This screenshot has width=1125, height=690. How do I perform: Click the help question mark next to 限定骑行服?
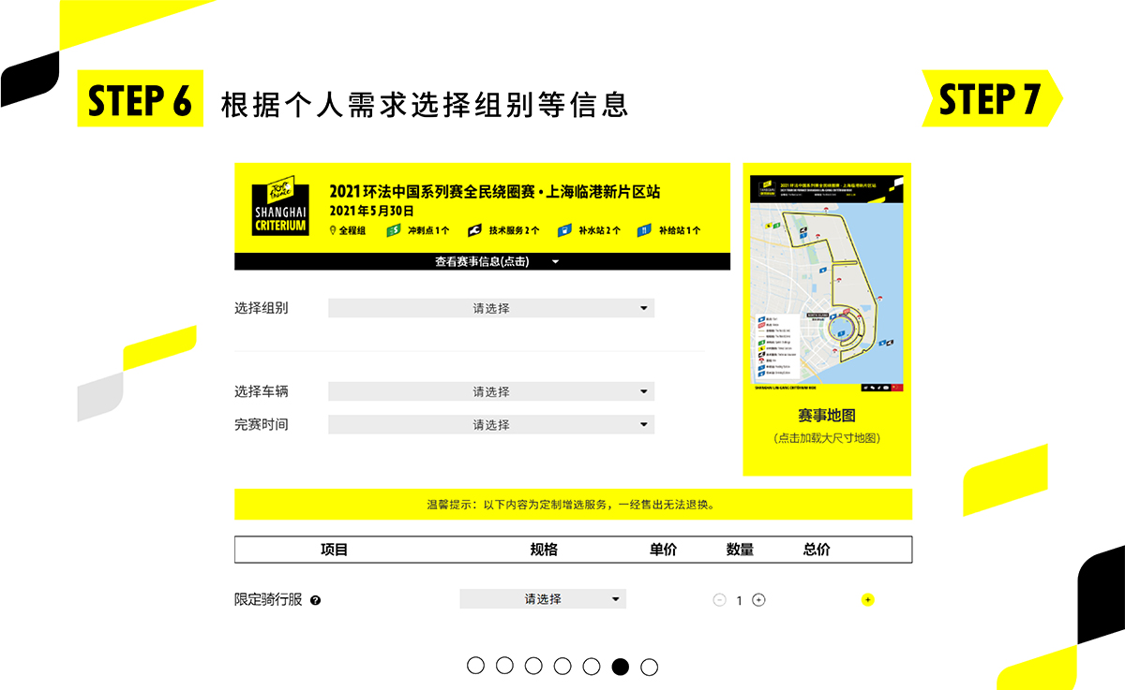click(315, 600)
